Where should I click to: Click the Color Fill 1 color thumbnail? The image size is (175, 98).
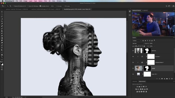point(138,74)
